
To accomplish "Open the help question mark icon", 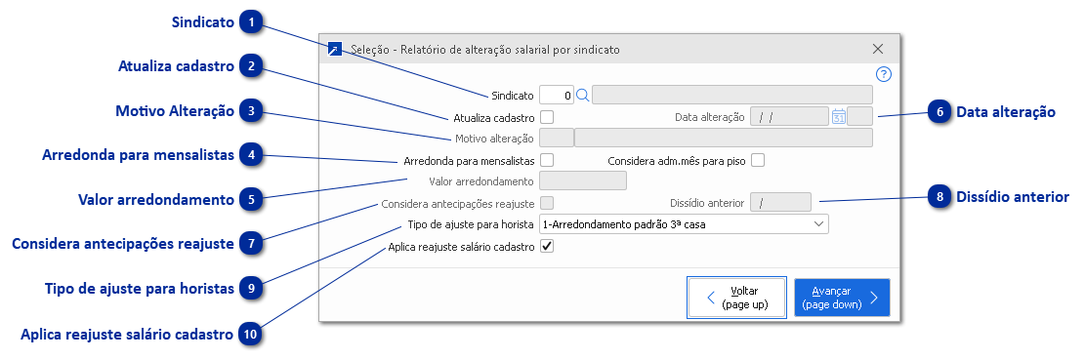I will tap(884, 74).
